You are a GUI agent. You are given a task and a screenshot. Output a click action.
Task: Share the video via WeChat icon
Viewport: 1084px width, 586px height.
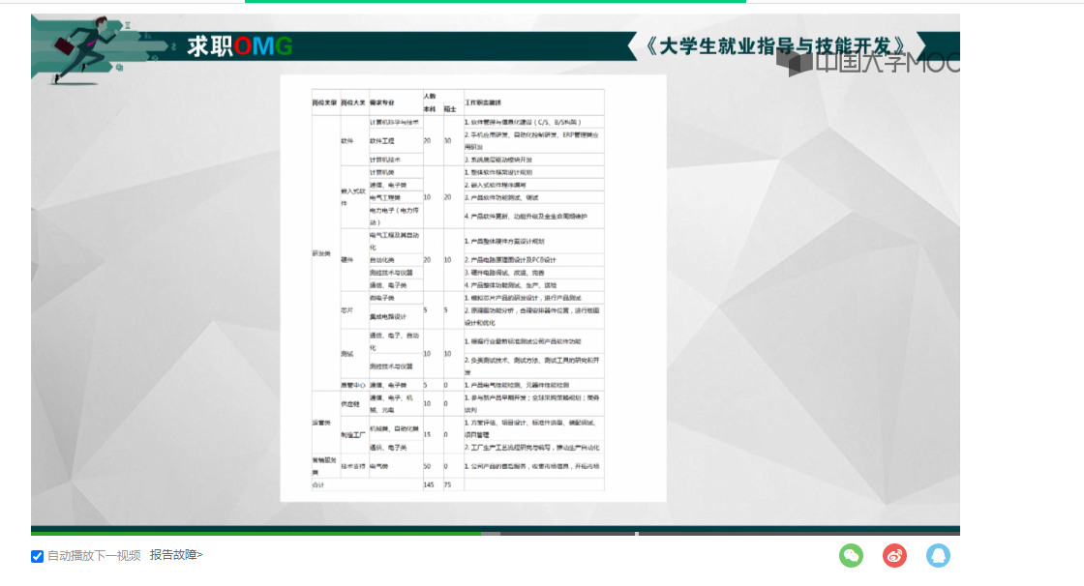click(851, 556)
